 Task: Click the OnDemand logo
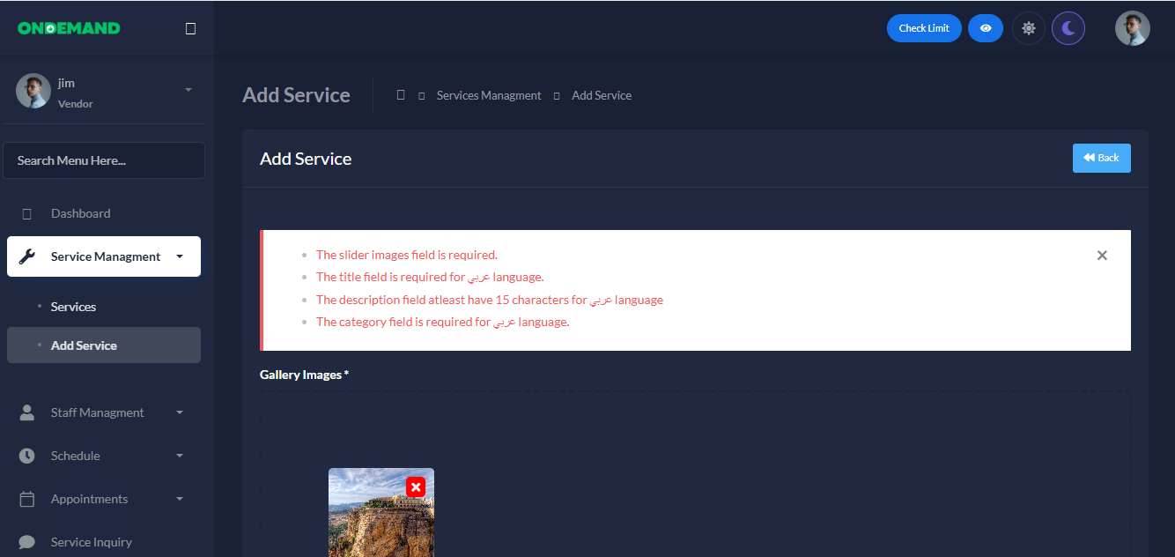coord(69,28)
